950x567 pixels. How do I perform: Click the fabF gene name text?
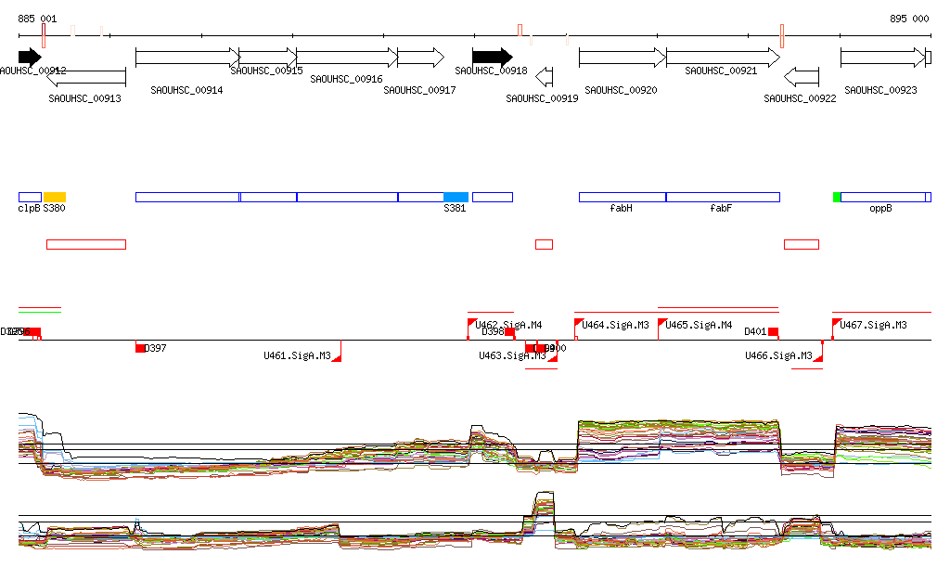click(x=721, y=209)
